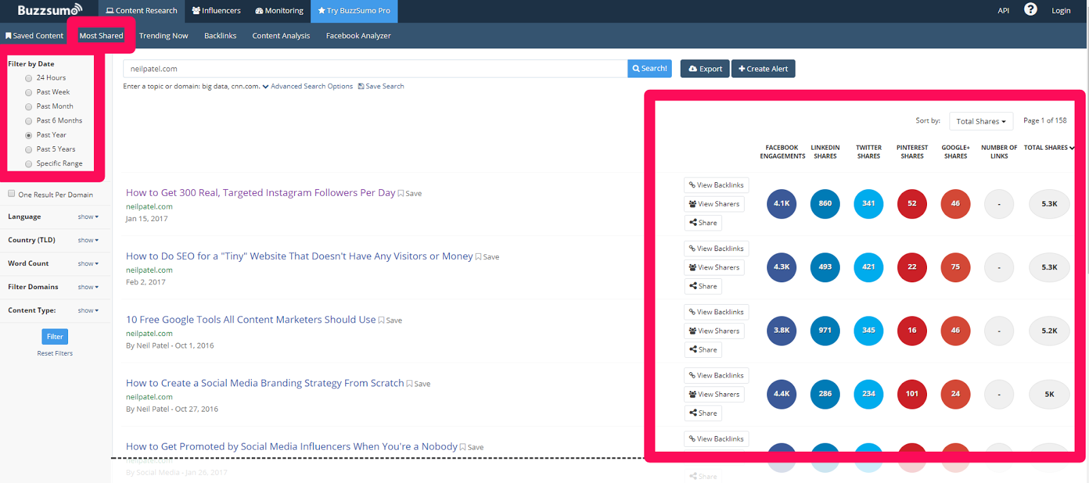Click the LinkedIn 493 shares circle
This screenshot has height=483, width=1089.
[x=825, y=267]
